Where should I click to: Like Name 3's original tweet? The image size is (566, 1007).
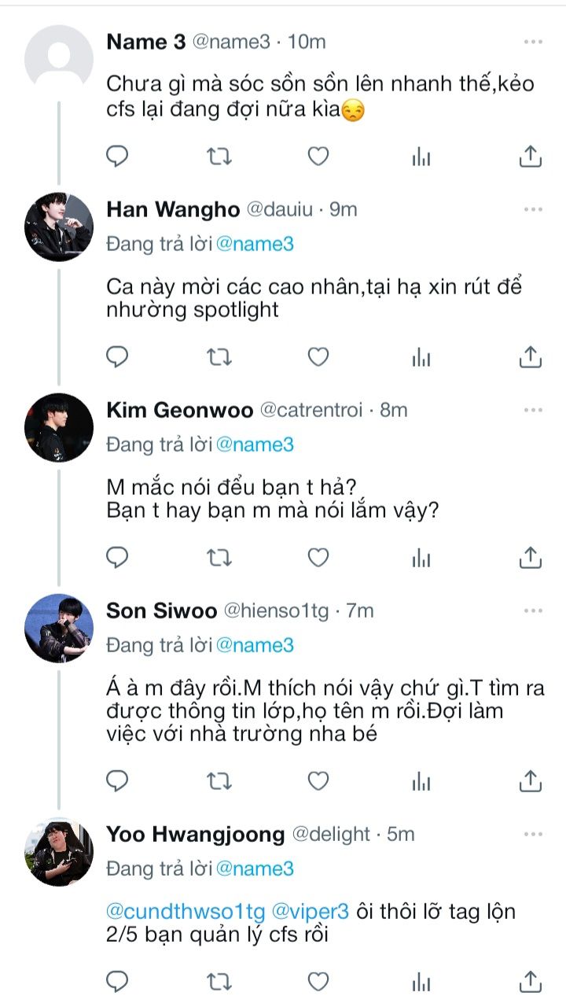point(318,157)
